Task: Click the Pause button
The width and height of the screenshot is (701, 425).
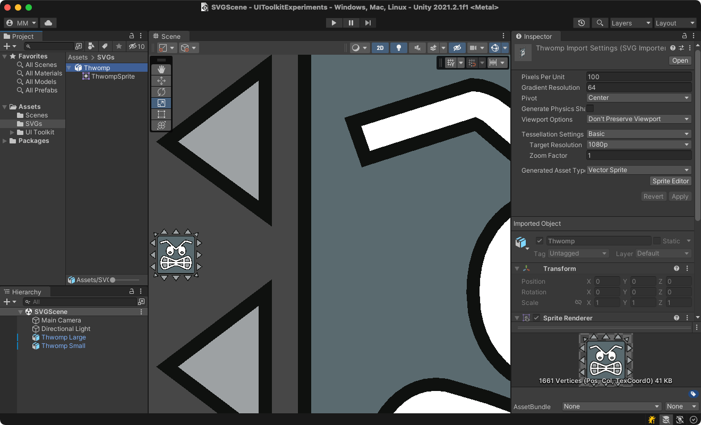Action: 351,23
